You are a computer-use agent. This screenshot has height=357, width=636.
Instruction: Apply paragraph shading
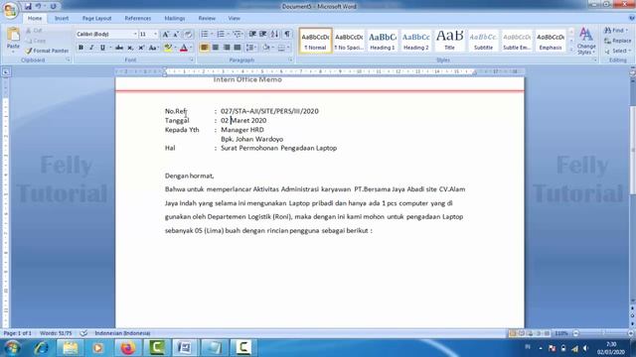[x=266, y=48]
